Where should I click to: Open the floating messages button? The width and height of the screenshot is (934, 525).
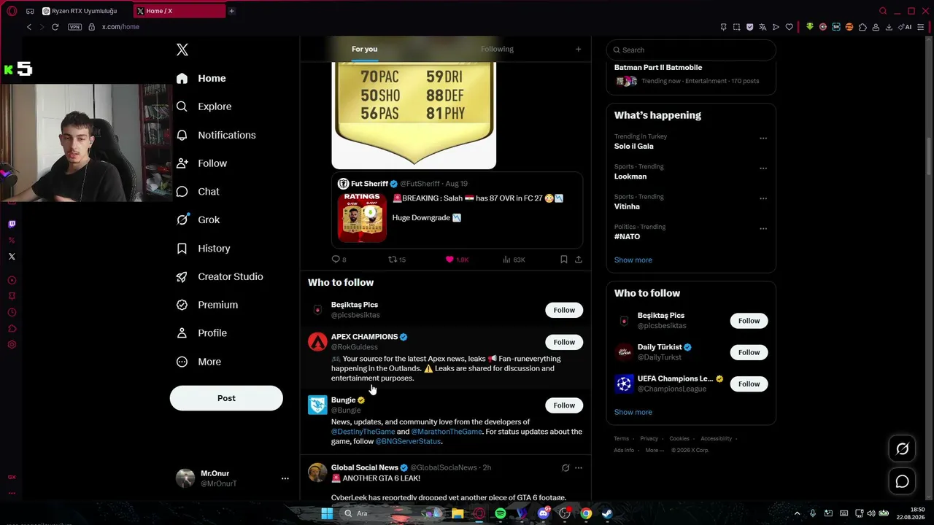click(903, 481)
